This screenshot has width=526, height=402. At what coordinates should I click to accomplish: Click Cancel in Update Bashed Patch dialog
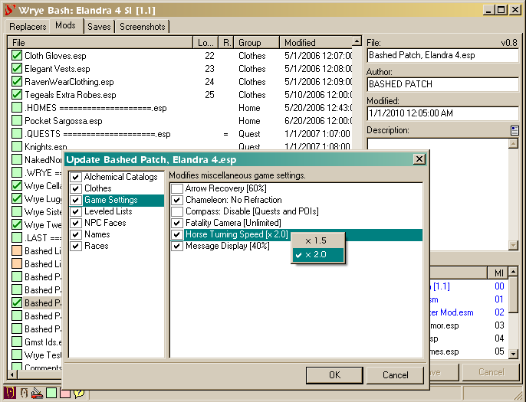pos(395,375)
